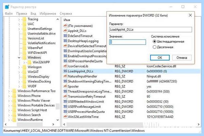
Task: Select the Шестнадцатеричная radio button
Action: (154, 41)
